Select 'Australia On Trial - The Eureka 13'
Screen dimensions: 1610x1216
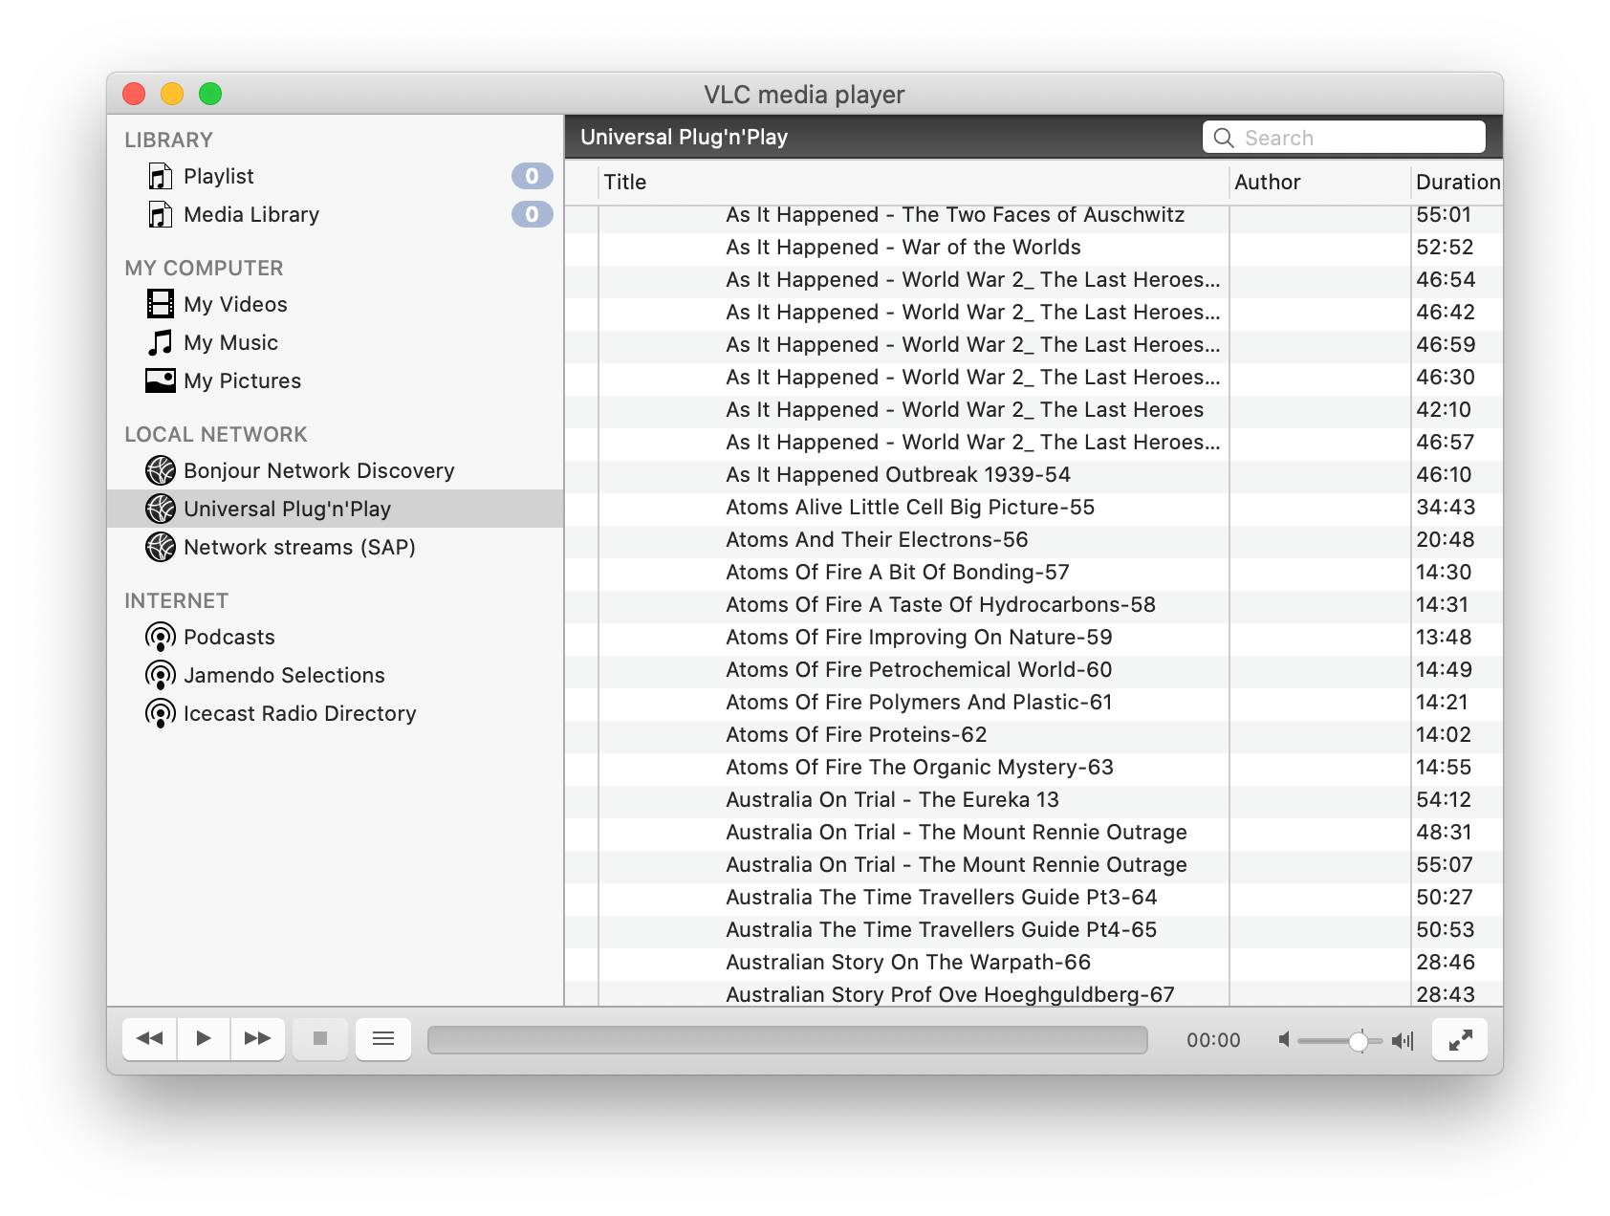(1033, 800)
